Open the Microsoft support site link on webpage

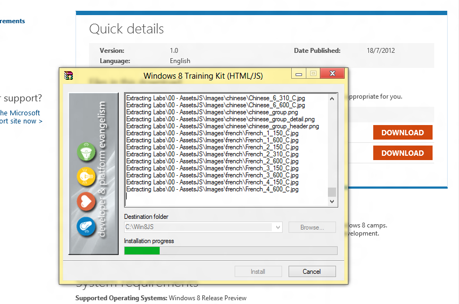(20, 117)
